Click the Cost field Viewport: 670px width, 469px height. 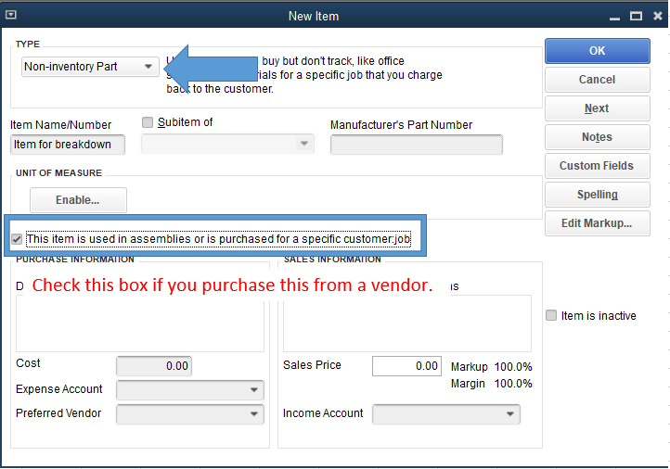(154, 366)
